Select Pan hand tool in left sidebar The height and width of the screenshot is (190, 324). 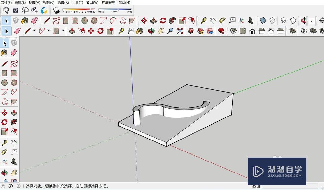point(14,173)
